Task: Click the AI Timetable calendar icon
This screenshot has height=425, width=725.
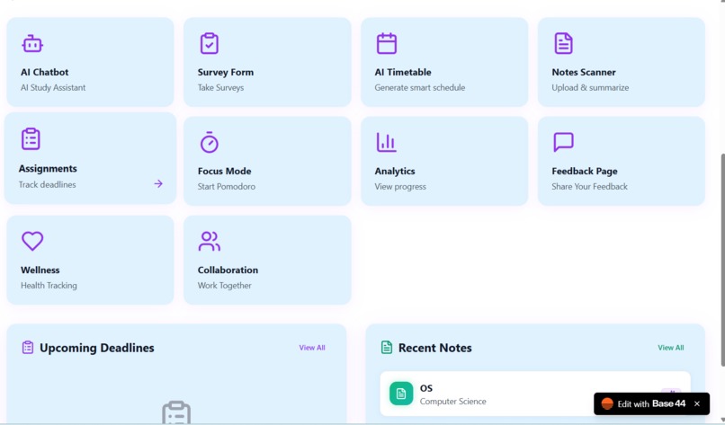Action: coord(387,43)
